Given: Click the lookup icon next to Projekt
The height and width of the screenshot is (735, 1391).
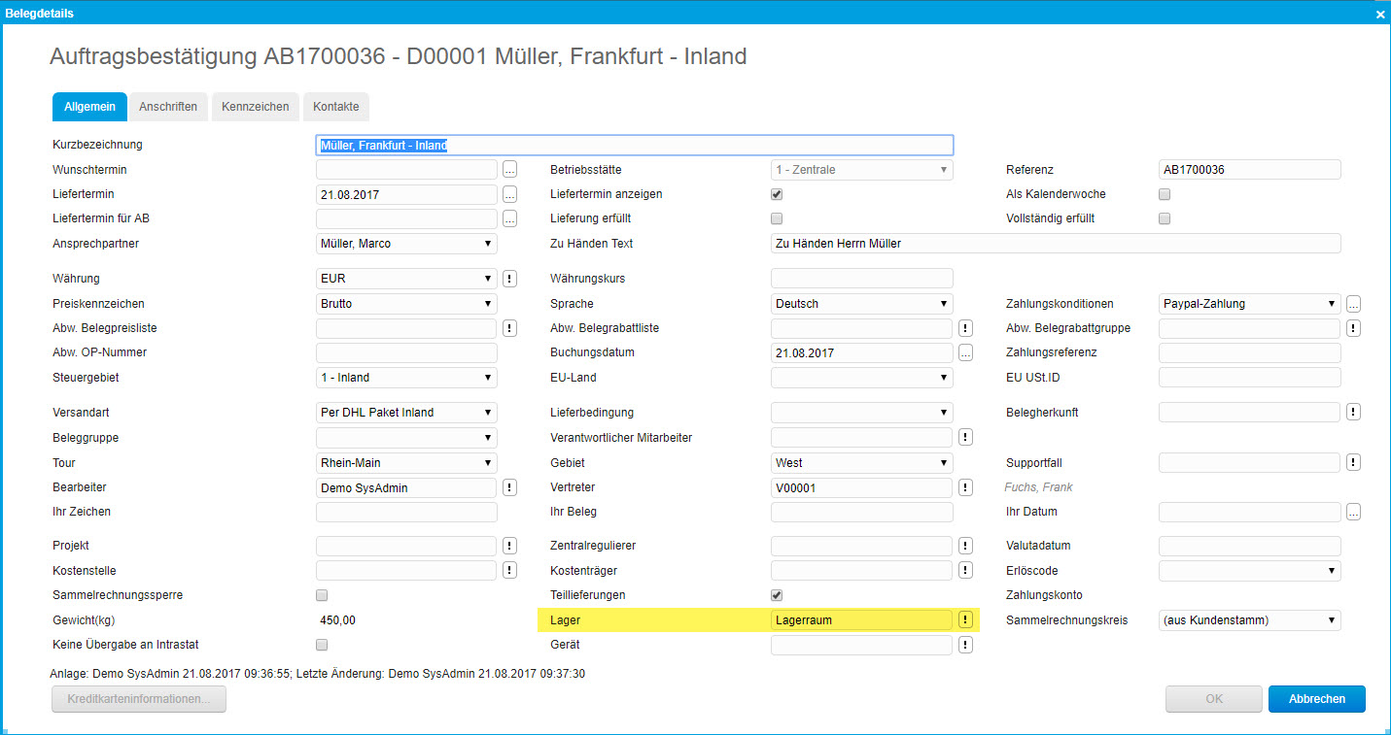Looking at the screenshot, I should pos(510,546).
